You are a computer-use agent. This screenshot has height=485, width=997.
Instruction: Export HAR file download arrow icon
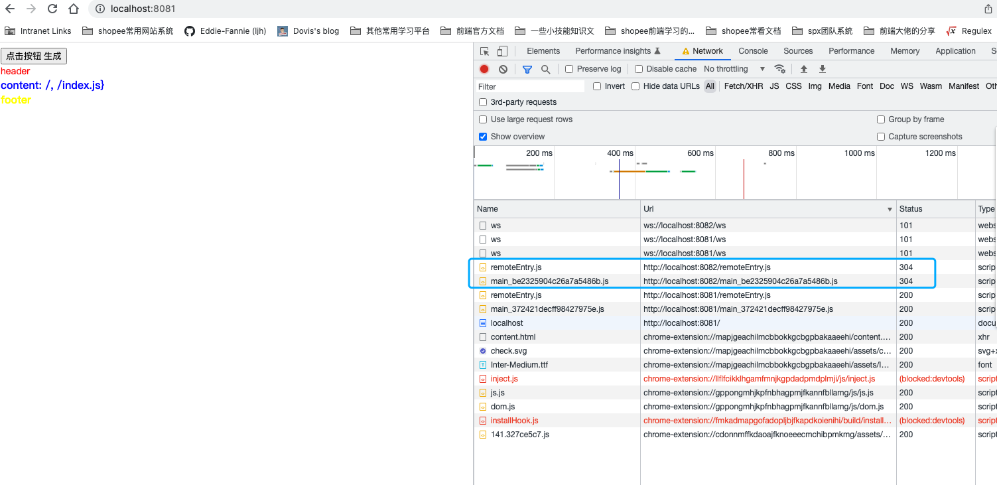point(823,69)
